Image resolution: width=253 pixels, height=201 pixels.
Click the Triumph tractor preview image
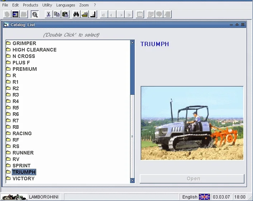192,123
